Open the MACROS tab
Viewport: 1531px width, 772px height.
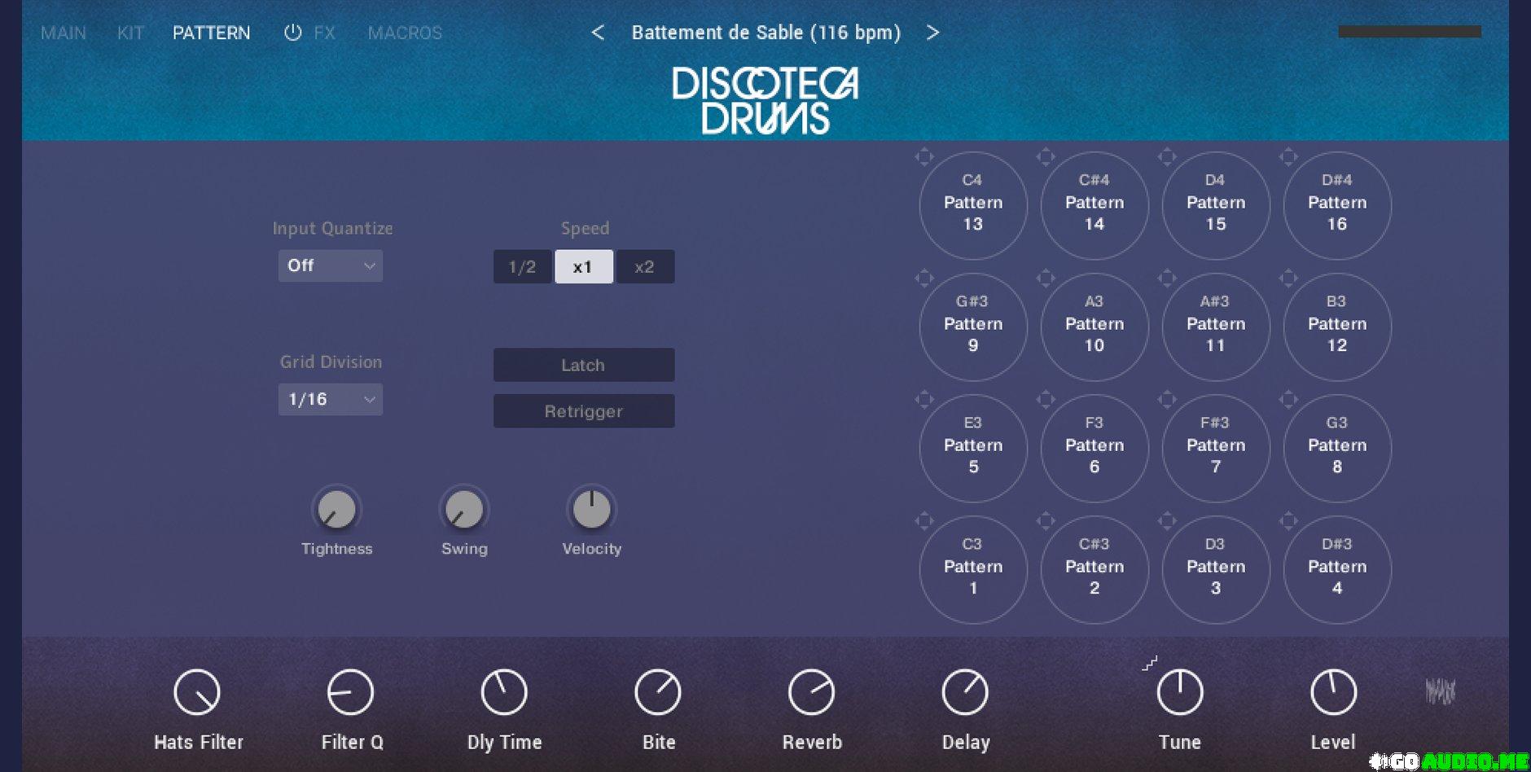(405, 33)
